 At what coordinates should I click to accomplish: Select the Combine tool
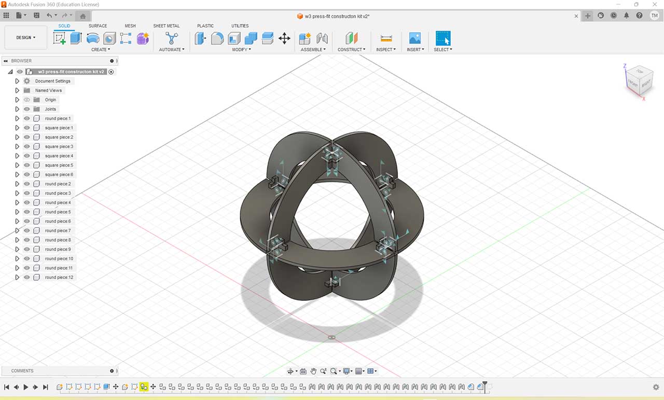(251, 38)
